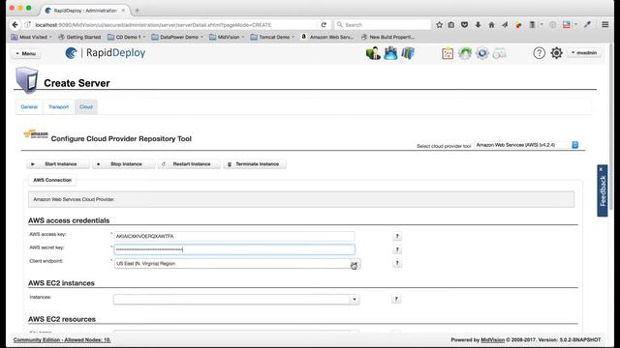This screenshot has width=620, height=348.
Task: Open the users management icon in header
Action: coord(373,53)
